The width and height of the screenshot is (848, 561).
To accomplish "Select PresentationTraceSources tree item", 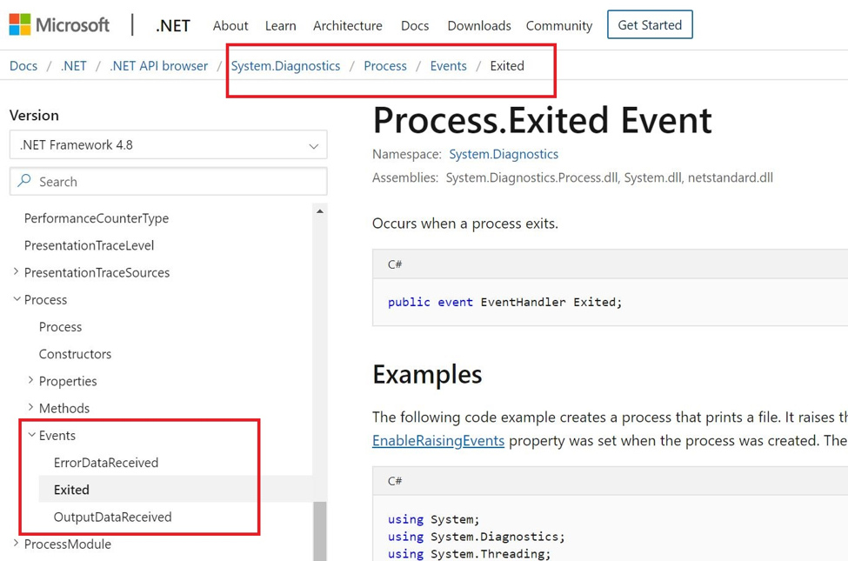I will tap(97, 272).
